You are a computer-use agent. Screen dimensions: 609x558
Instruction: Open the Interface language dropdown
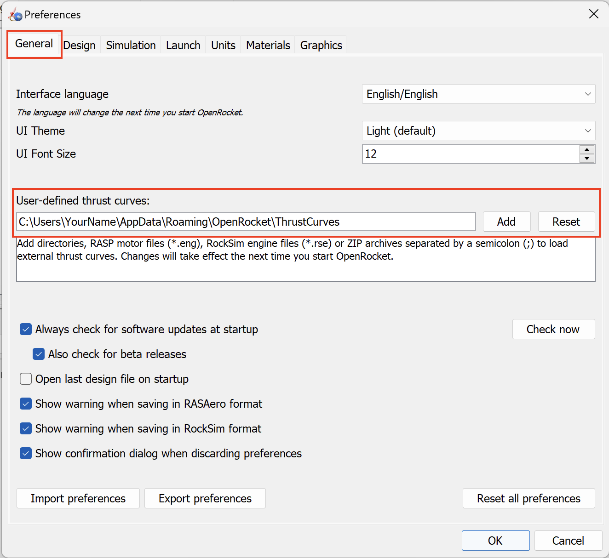click(x=478, y=94)
